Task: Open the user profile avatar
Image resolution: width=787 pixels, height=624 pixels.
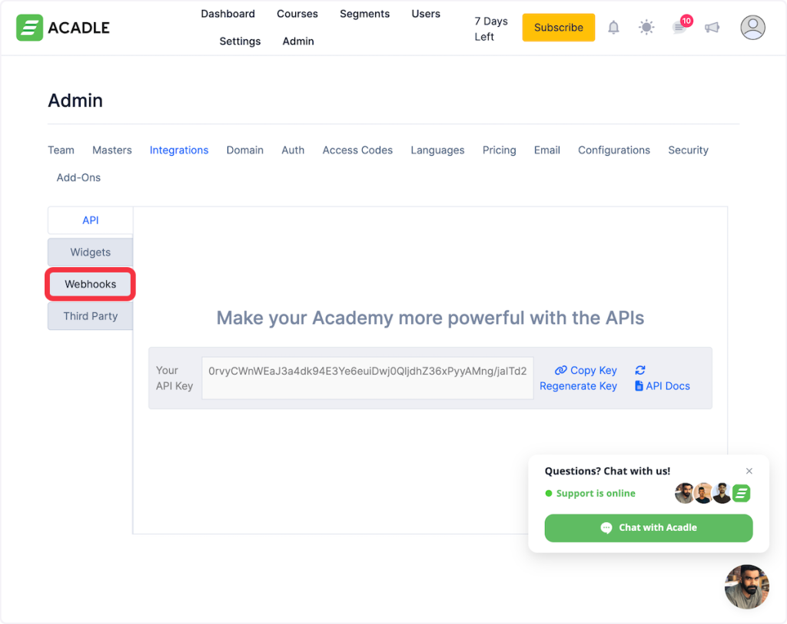Action: pyautogui.click(x=752, y=28)
